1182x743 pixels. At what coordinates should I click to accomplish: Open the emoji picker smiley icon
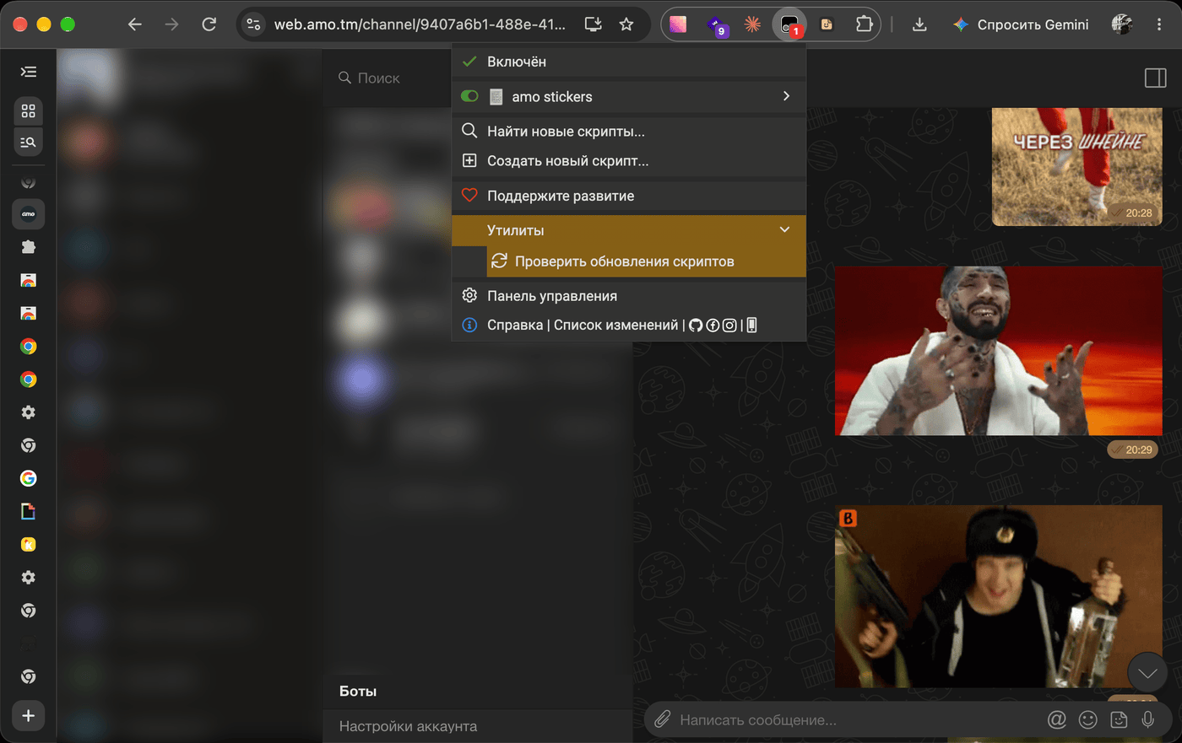(1088, 719)
